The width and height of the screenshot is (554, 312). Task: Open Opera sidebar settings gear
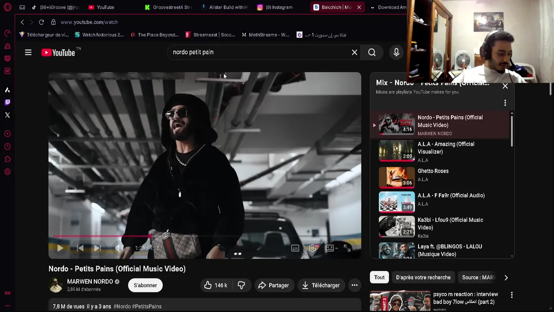click(x=7, y=172)
